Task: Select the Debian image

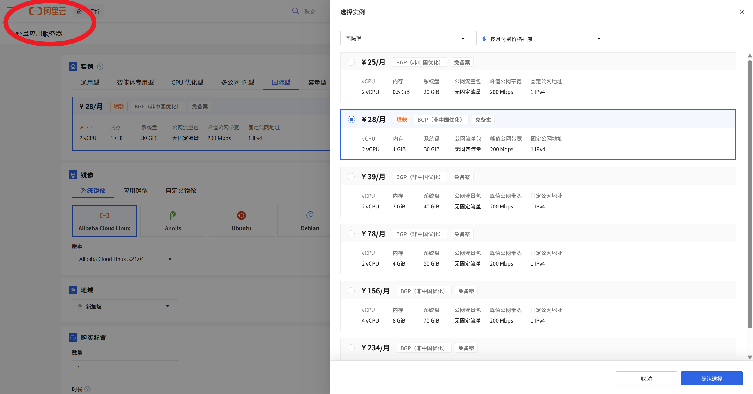Action: [x=304, y=221]
